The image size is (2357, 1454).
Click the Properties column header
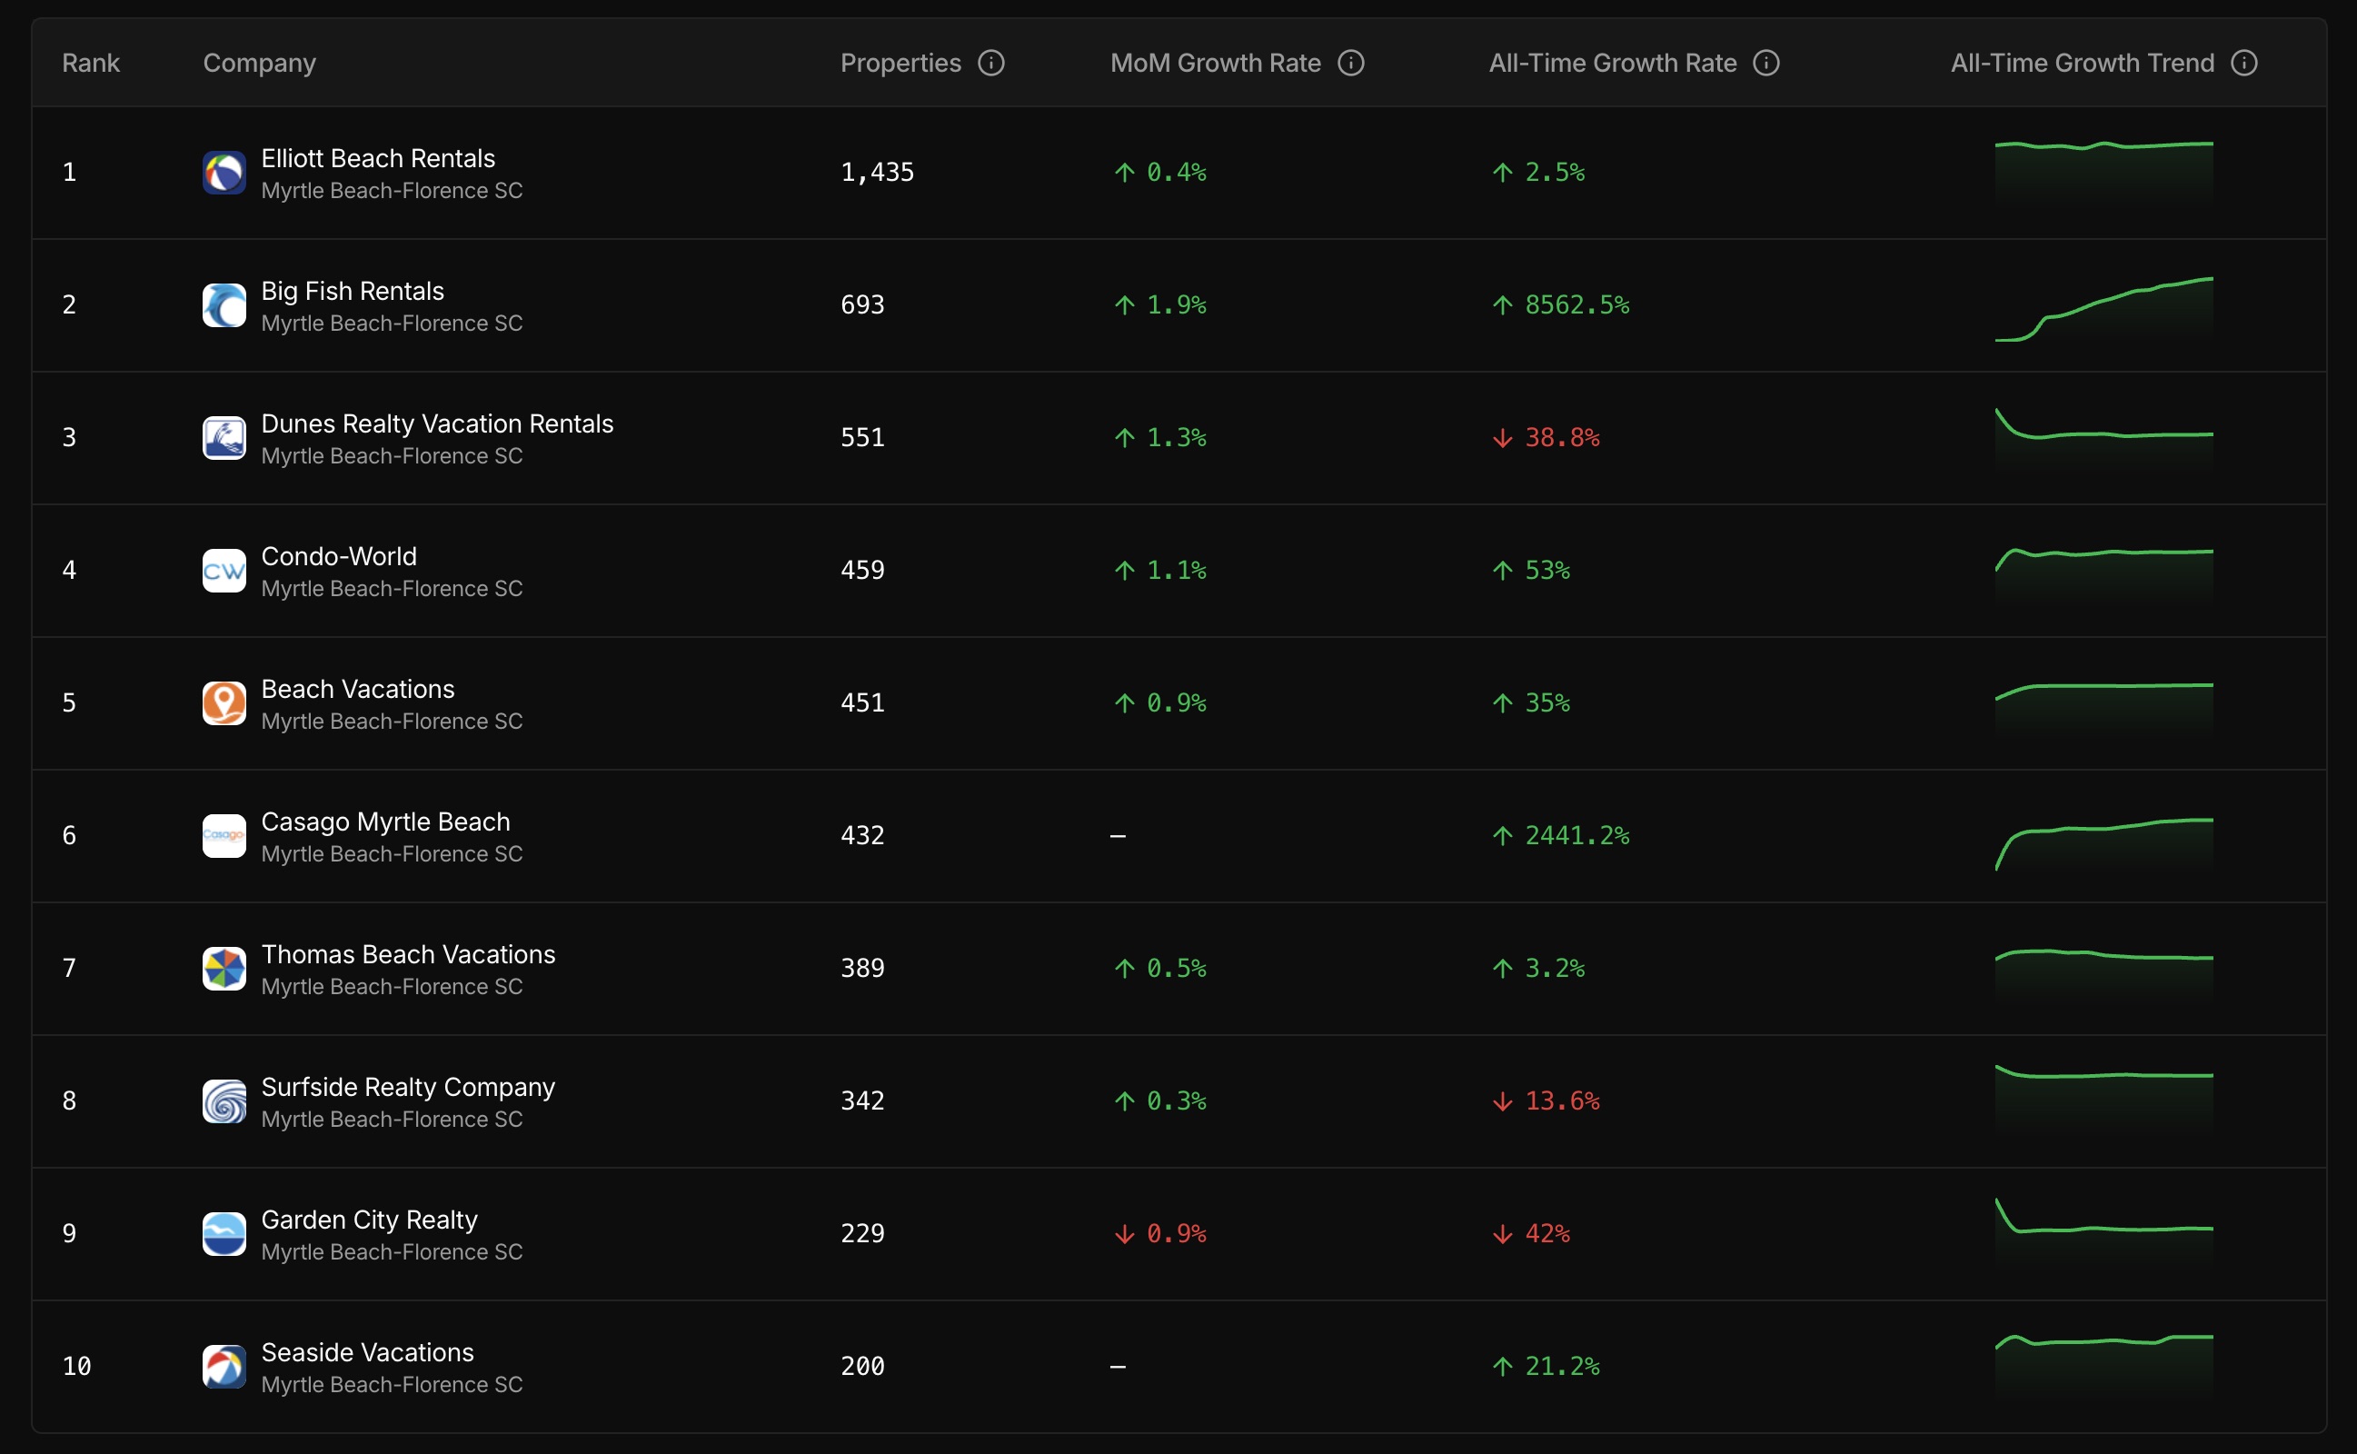pos(900,64)
